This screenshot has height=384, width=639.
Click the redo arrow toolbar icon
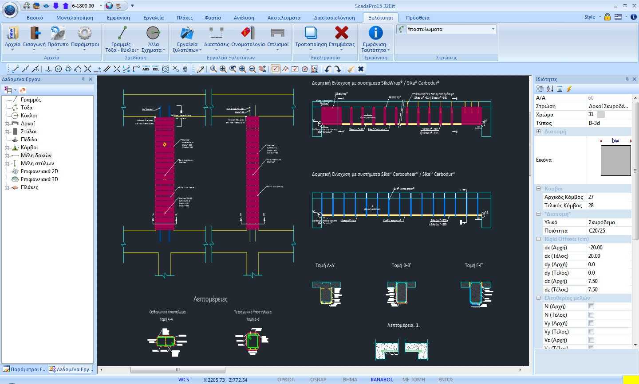(x=338, y=69)
